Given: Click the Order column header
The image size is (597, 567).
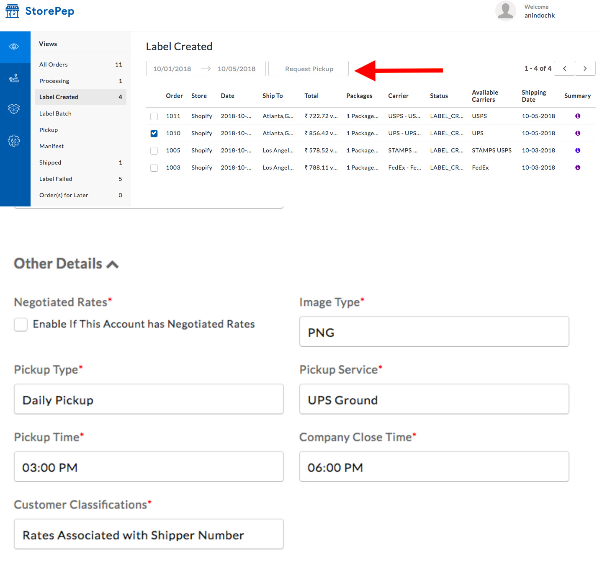Looking at the screenshot, I should click(x=174, y=96).
